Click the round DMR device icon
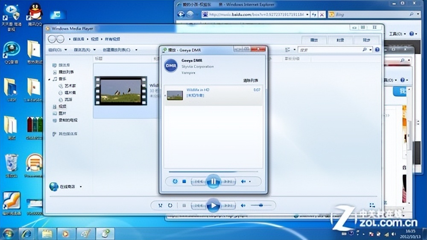Viewport: 427px width, 240px height. pyautogui.click(x=171, y=66)
